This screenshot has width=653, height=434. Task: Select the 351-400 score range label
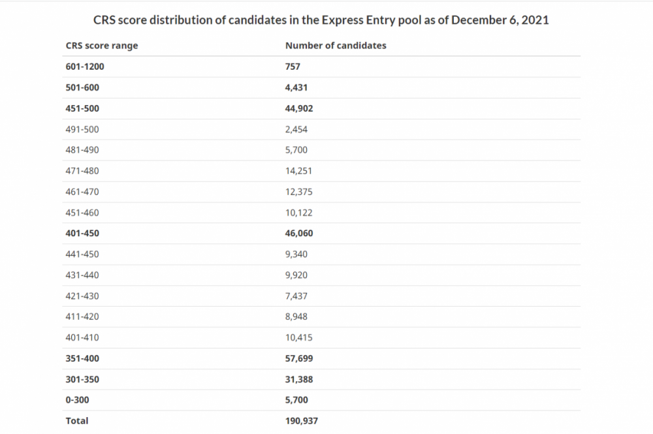point(82,359)
